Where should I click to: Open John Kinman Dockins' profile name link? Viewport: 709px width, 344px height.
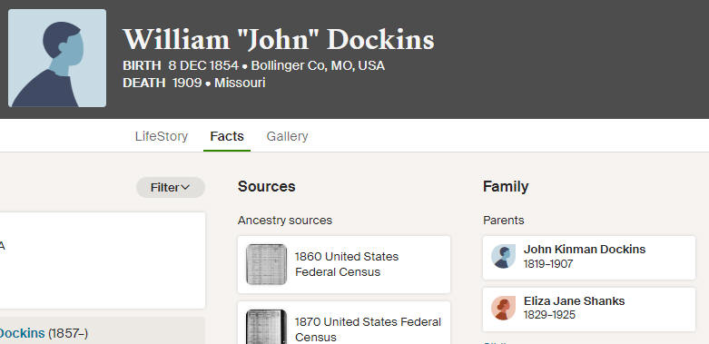pyautogui.click(x=585, y=250)
